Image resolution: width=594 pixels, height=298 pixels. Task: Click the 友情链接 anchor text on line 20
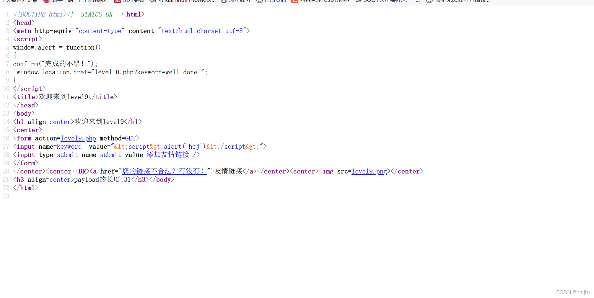coord(228,171)
